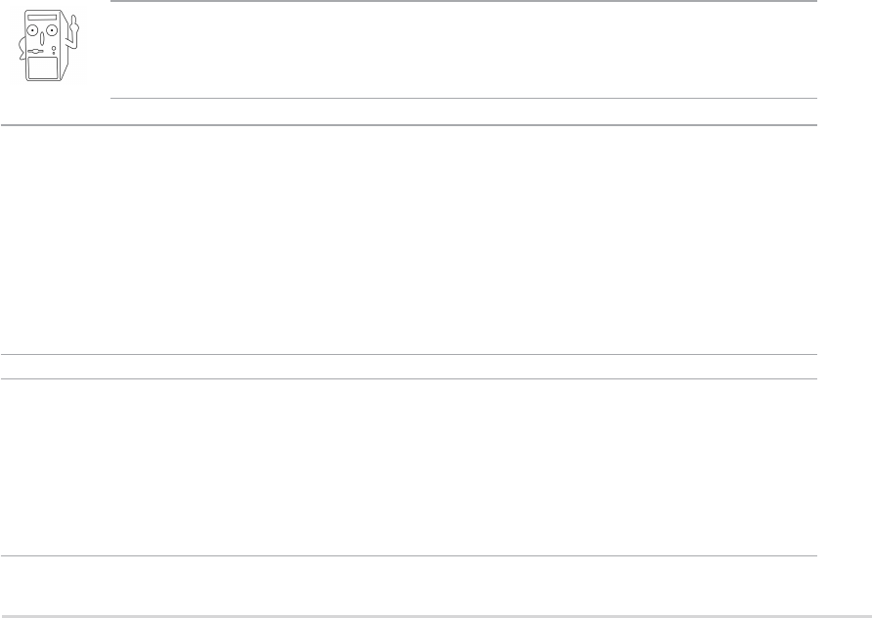The height and width of the screenshot is (618, 872).
Task: Click the top border line above note box
Action: point(459,1)
